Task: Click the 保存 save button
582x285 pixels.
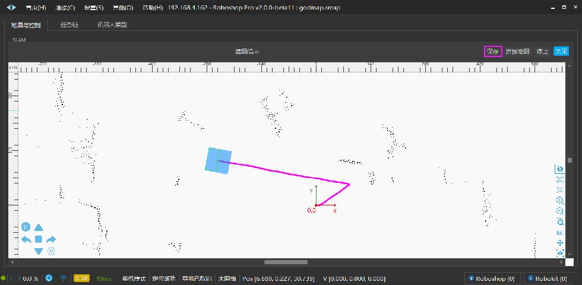Action: click(x=493, y=52)
